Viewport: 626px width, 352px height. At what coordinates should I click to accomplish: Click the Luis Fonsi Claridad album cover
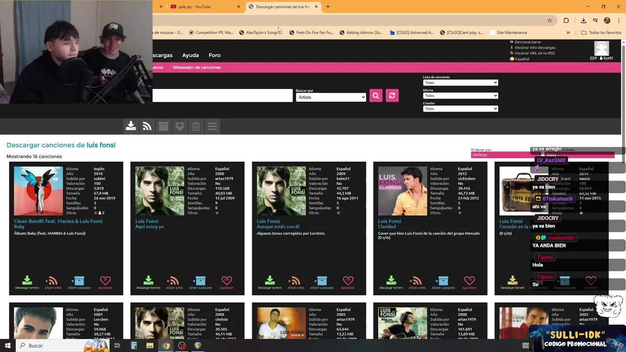(402, 191)
